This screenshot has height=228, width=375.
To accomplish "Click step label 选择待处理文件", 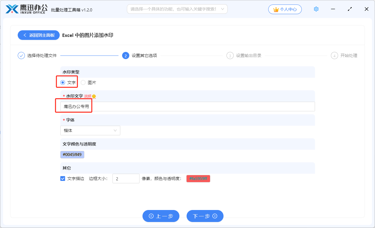I will [x=42, y=55].
